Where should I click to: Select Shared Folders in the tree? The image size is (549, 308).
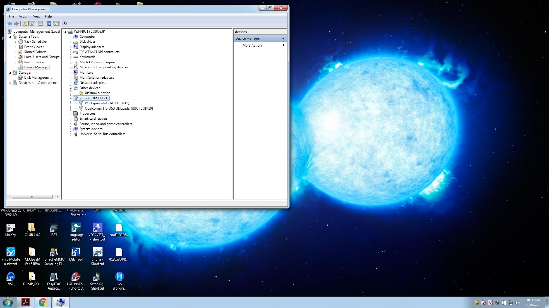coord(35,52)
